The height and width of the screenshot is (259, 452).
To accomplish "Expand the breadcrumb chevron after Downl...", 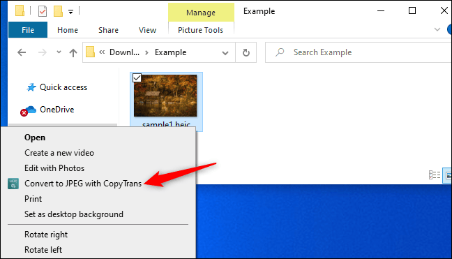I will click(146, 52).
